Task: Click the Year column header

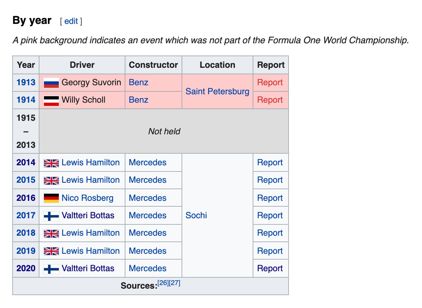Action: (x=26, y=65)
